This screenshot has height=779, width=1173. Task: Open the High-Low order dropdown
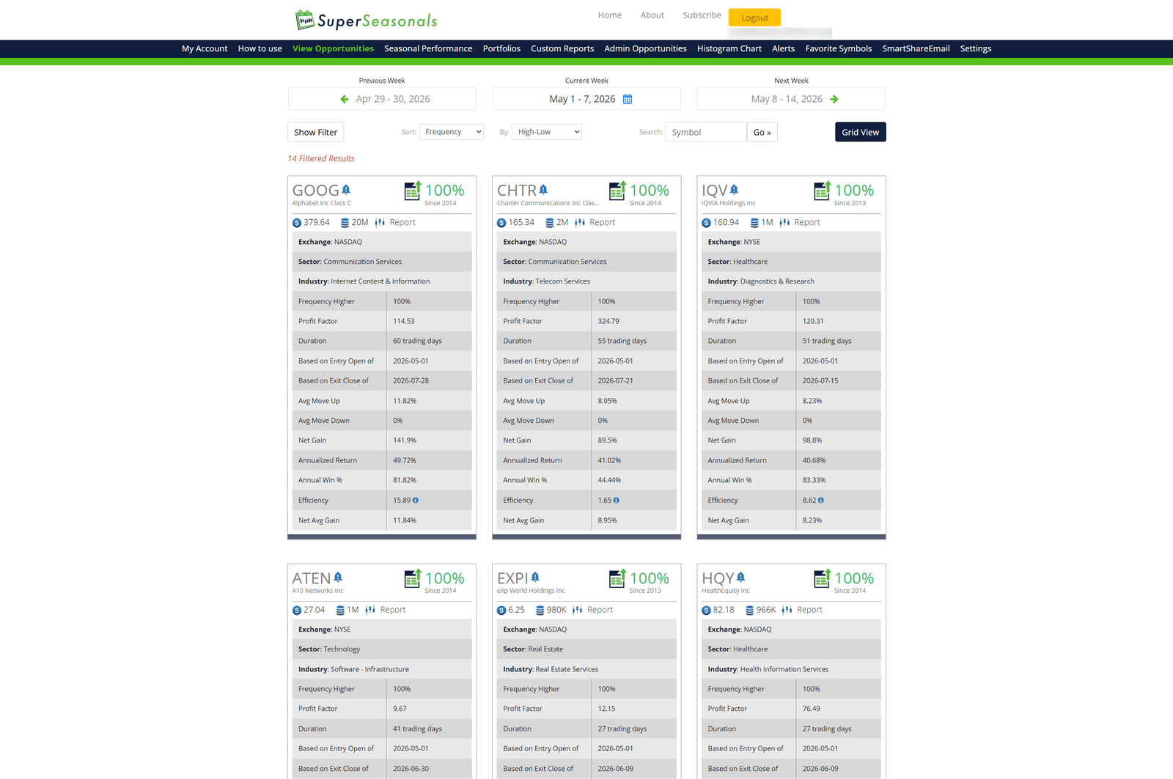tap(547, 132)
